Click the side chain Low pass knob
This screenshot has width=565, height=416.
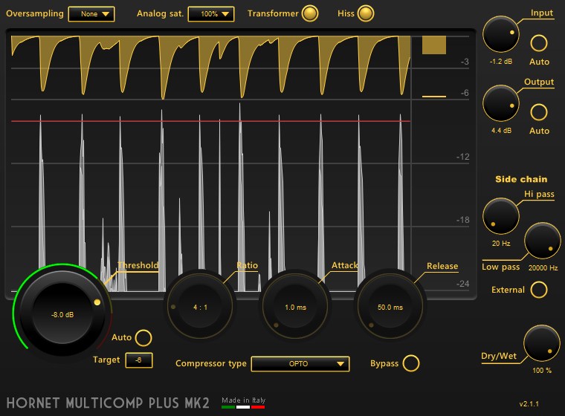542,242
